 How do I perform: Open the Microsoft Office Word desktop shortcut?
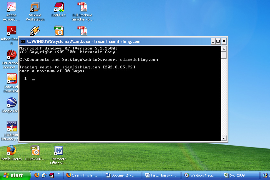point(59,155)
